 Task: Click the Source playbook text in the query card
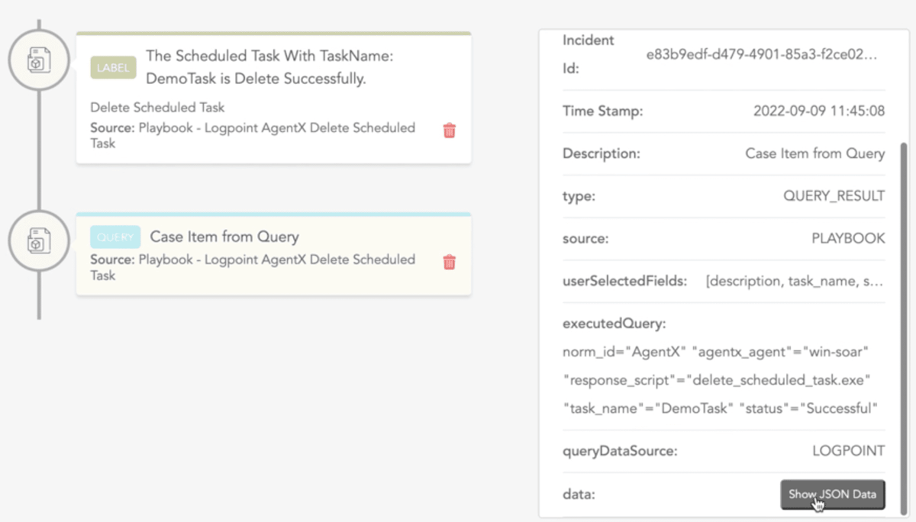pos(252,267)
